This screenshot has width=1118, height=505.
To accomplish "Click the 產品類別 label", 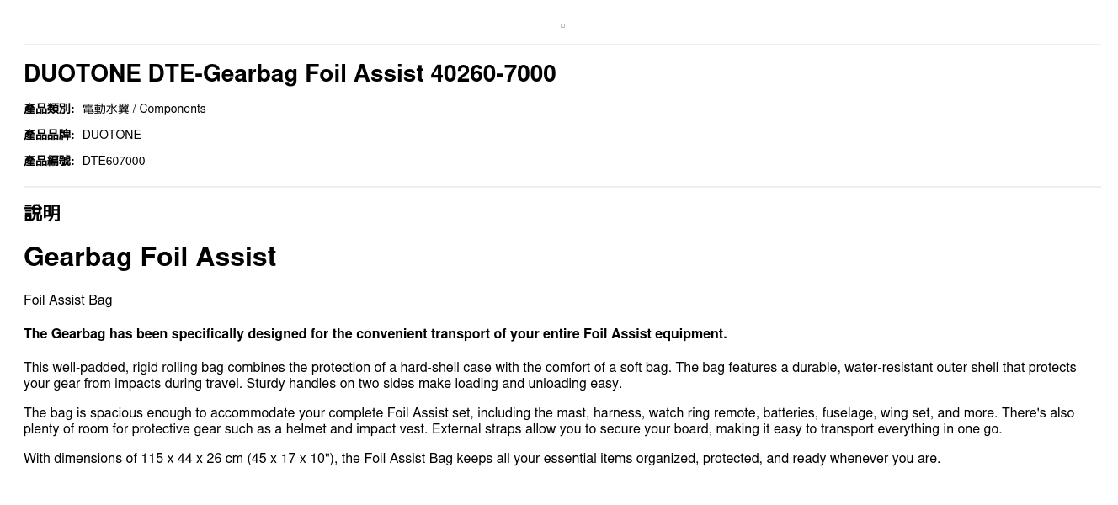I will (49, 109).
